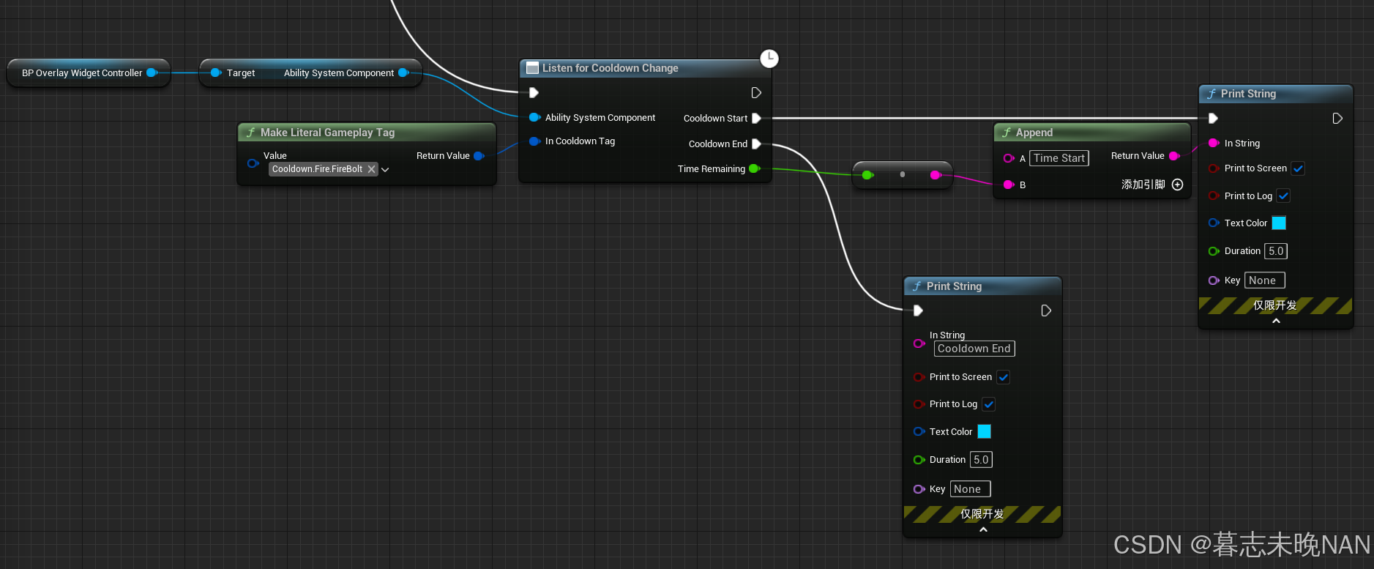Viewport: 1374px width, 569px height.
Task: Click the exec input pin of Listen for Cooldown Change
Action: [534, 92]
